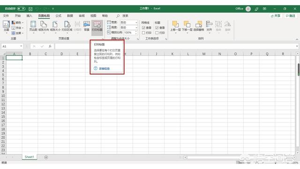
Task: Switch to the Home (开始) tab
Action: 18,15
